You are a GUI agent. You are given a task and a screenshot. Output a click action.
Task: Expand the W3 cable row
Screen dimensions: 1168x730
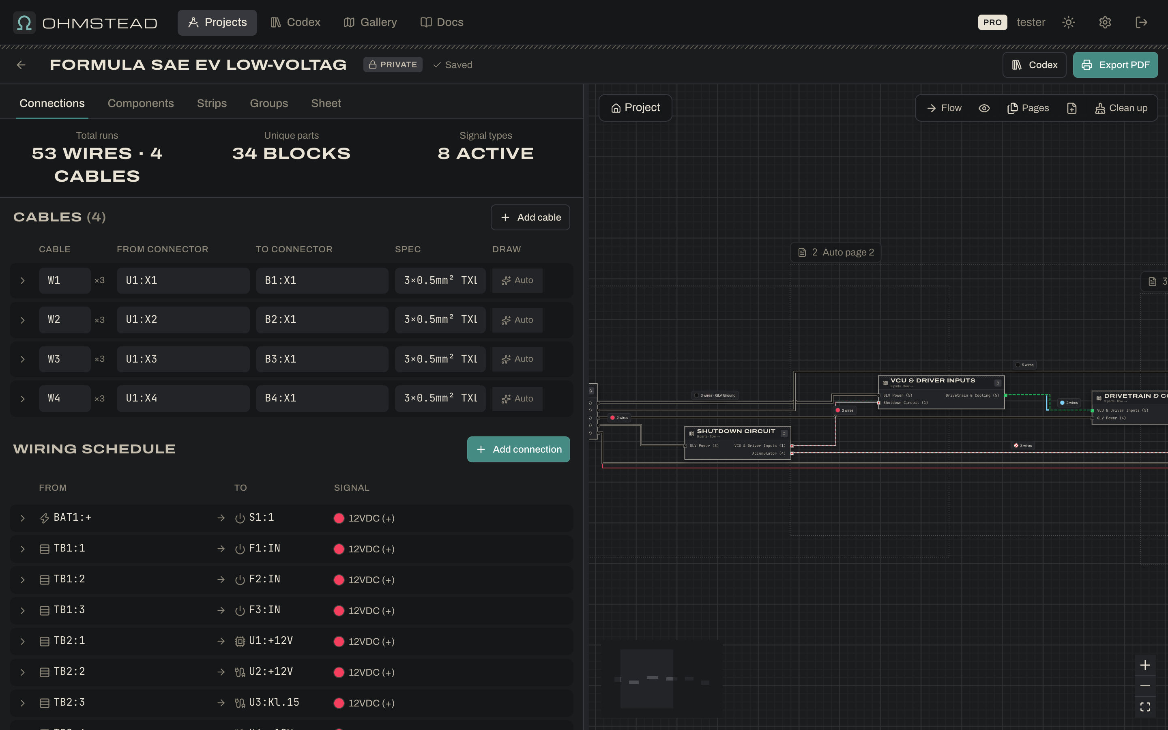point(22,359)
